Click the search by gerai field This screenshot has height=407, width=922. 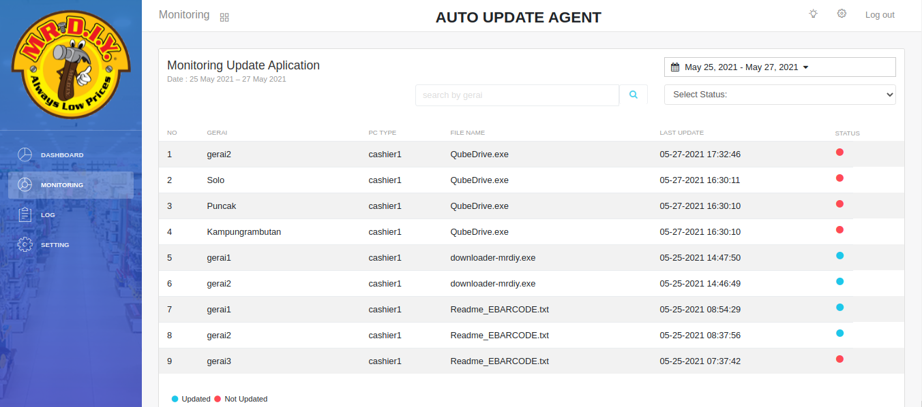(x=517, y=95)
